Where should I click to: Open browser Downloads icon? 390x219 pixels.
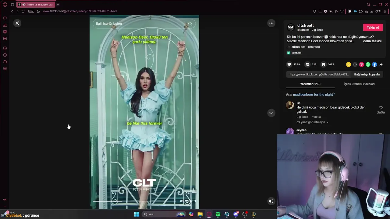tap(372, 11)
